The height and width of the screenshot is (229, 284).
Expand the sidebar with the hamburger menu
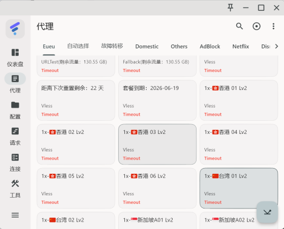pyautogui.click(x=15, y=215)
